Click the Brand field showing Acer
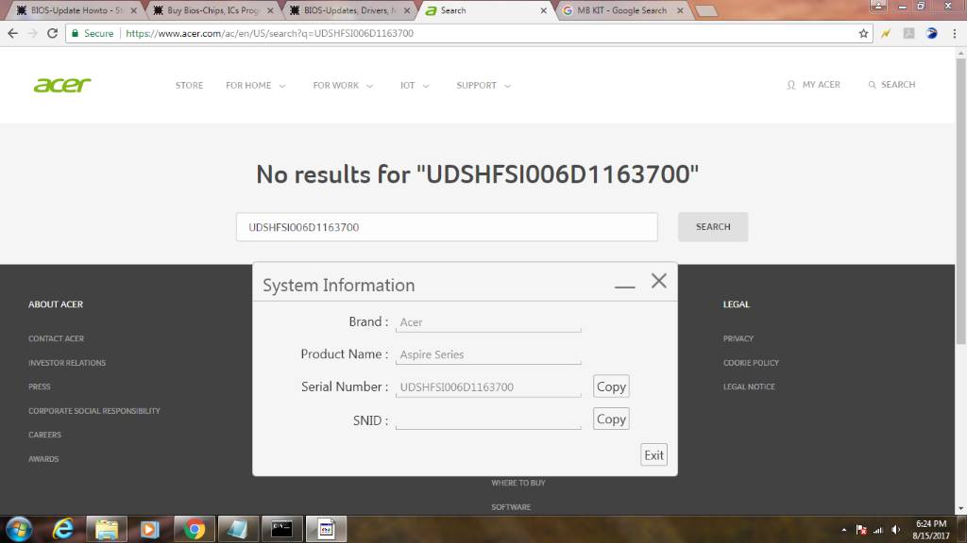The image size is (967, 543). point(488,322)
